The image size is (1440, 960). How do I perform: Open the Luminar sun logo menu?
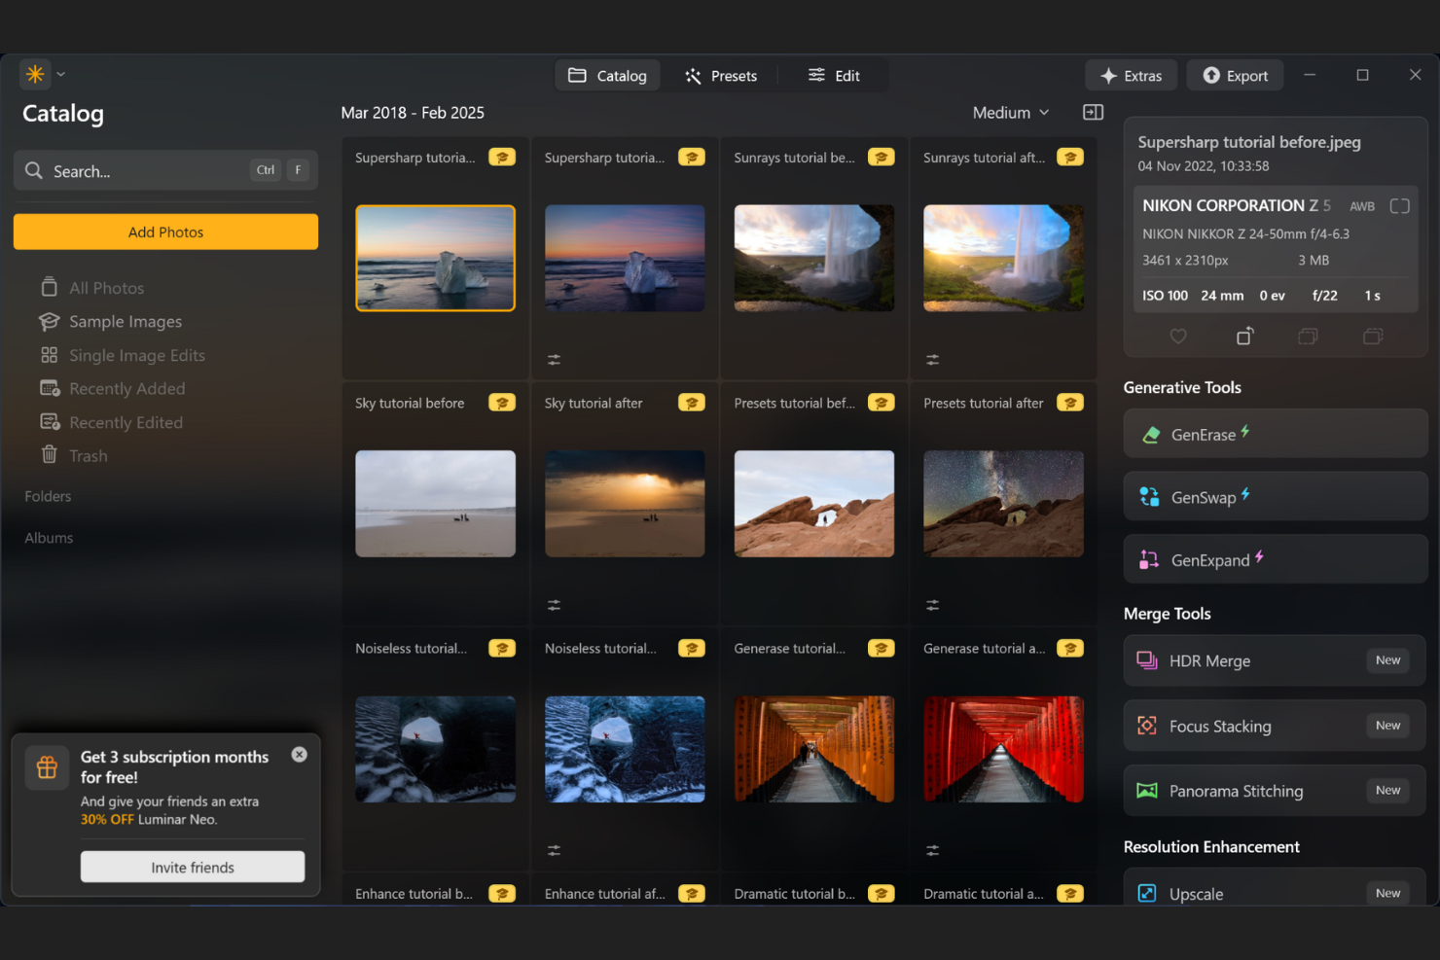(x=35, y=74)
